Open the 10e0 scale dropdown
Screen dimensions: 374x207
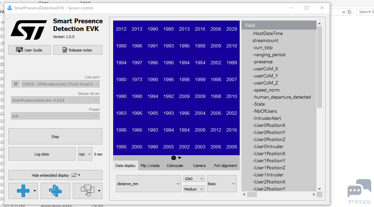194,178
